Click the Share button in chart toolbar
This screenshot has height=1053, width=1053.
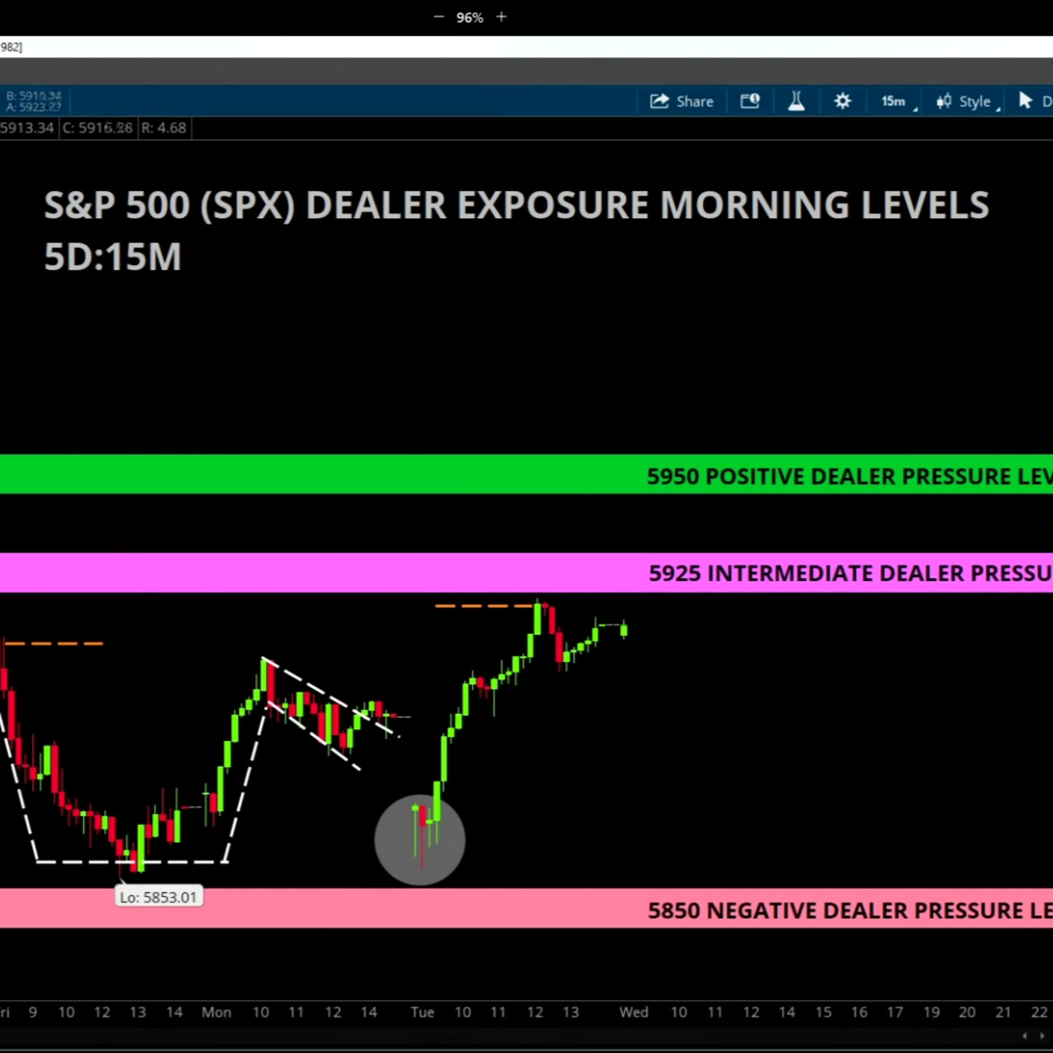pos(681,101)
